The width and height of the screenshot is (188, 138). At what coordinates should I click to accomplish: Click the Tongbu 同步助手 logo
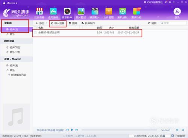tap(16, 13)
